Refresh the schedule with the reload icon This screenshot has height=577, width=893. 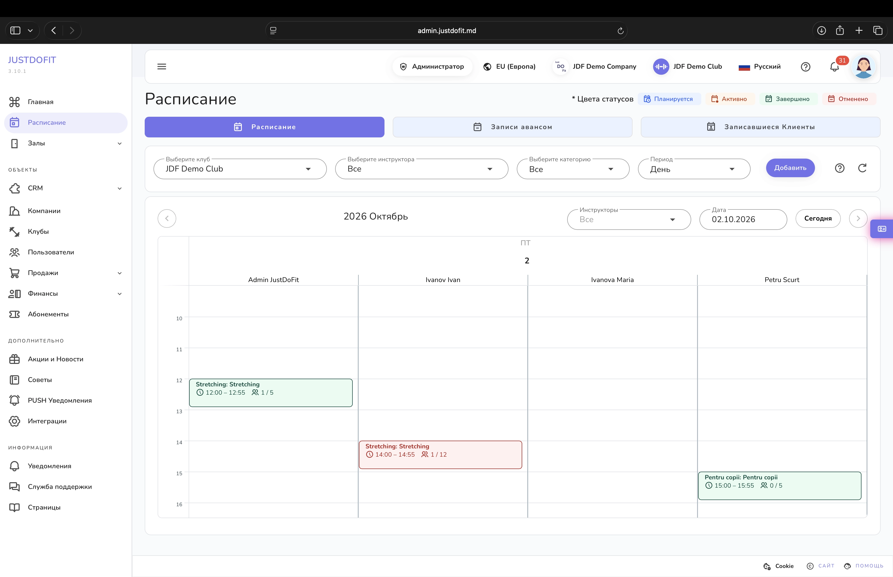[862, 168]
